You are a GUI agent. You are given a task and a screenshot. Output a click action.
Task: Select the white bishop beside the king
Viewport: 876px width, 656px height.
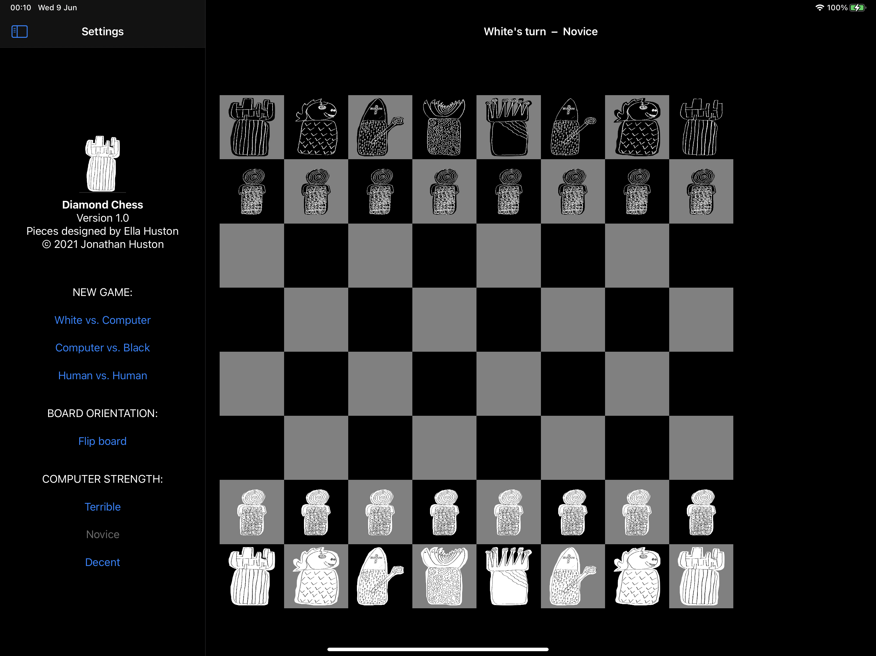tap(573, 576)
